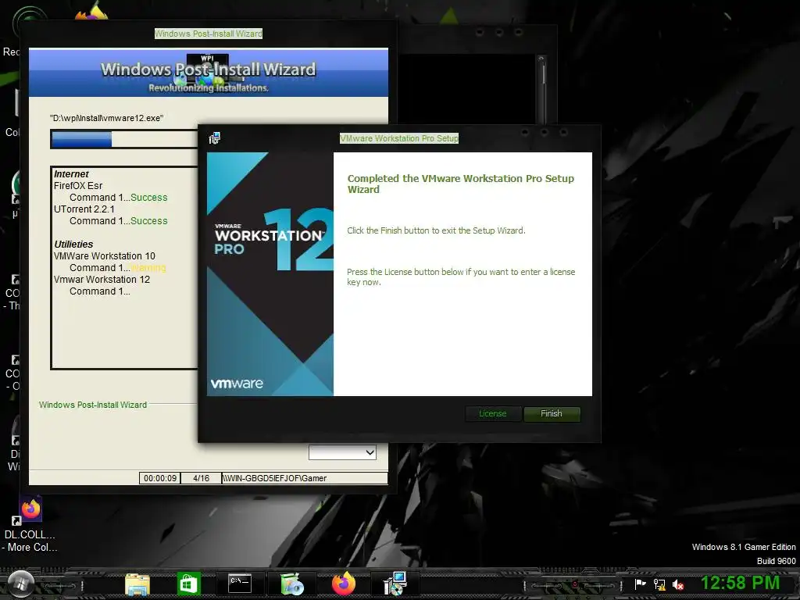The image size is (800, 600).
Task: Click the 00:00:09 elapsed timer in WPI status
Action: [x=159, y=478]
